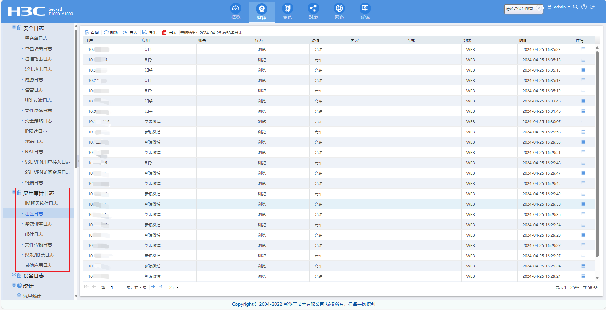The image size is (606, 310).
Task: Open details icon for 16:33:46 log row
Action: tap(583, 101)
